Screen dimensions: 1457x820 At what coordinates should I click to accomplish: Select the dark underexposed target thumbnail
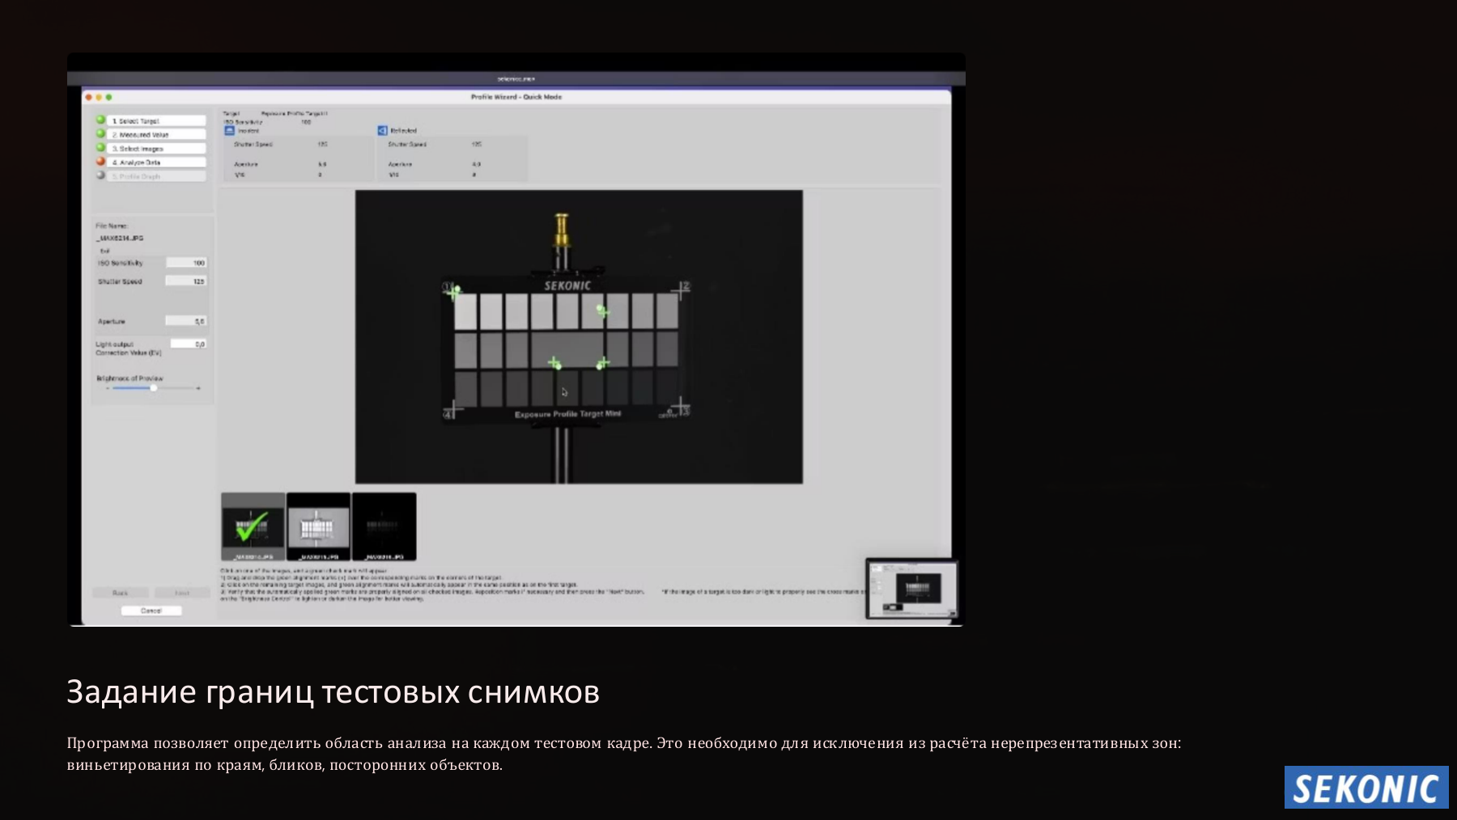[384, 526]
